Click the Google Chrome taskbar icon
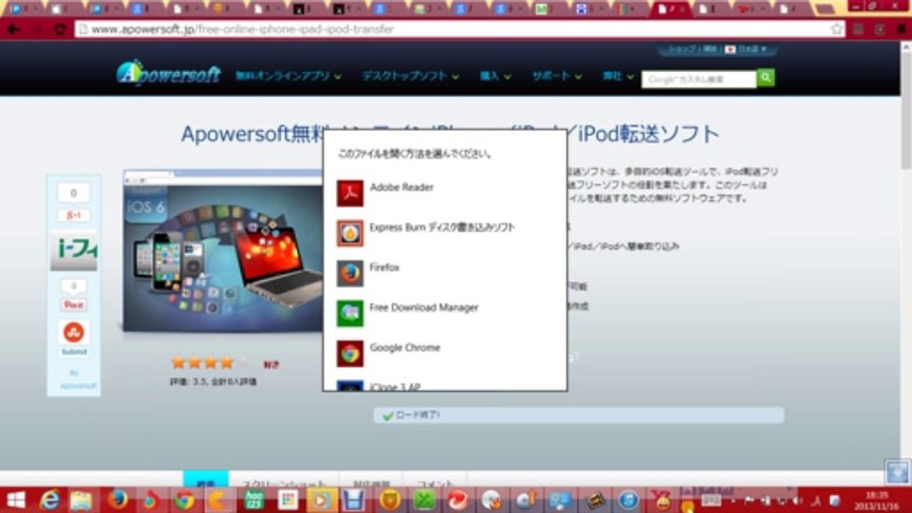 (x=185, y=500)
